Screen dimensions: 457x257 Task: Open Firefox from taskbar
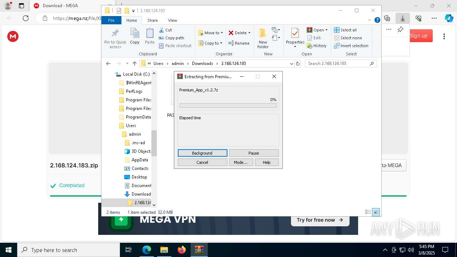[x=181, y=250]
